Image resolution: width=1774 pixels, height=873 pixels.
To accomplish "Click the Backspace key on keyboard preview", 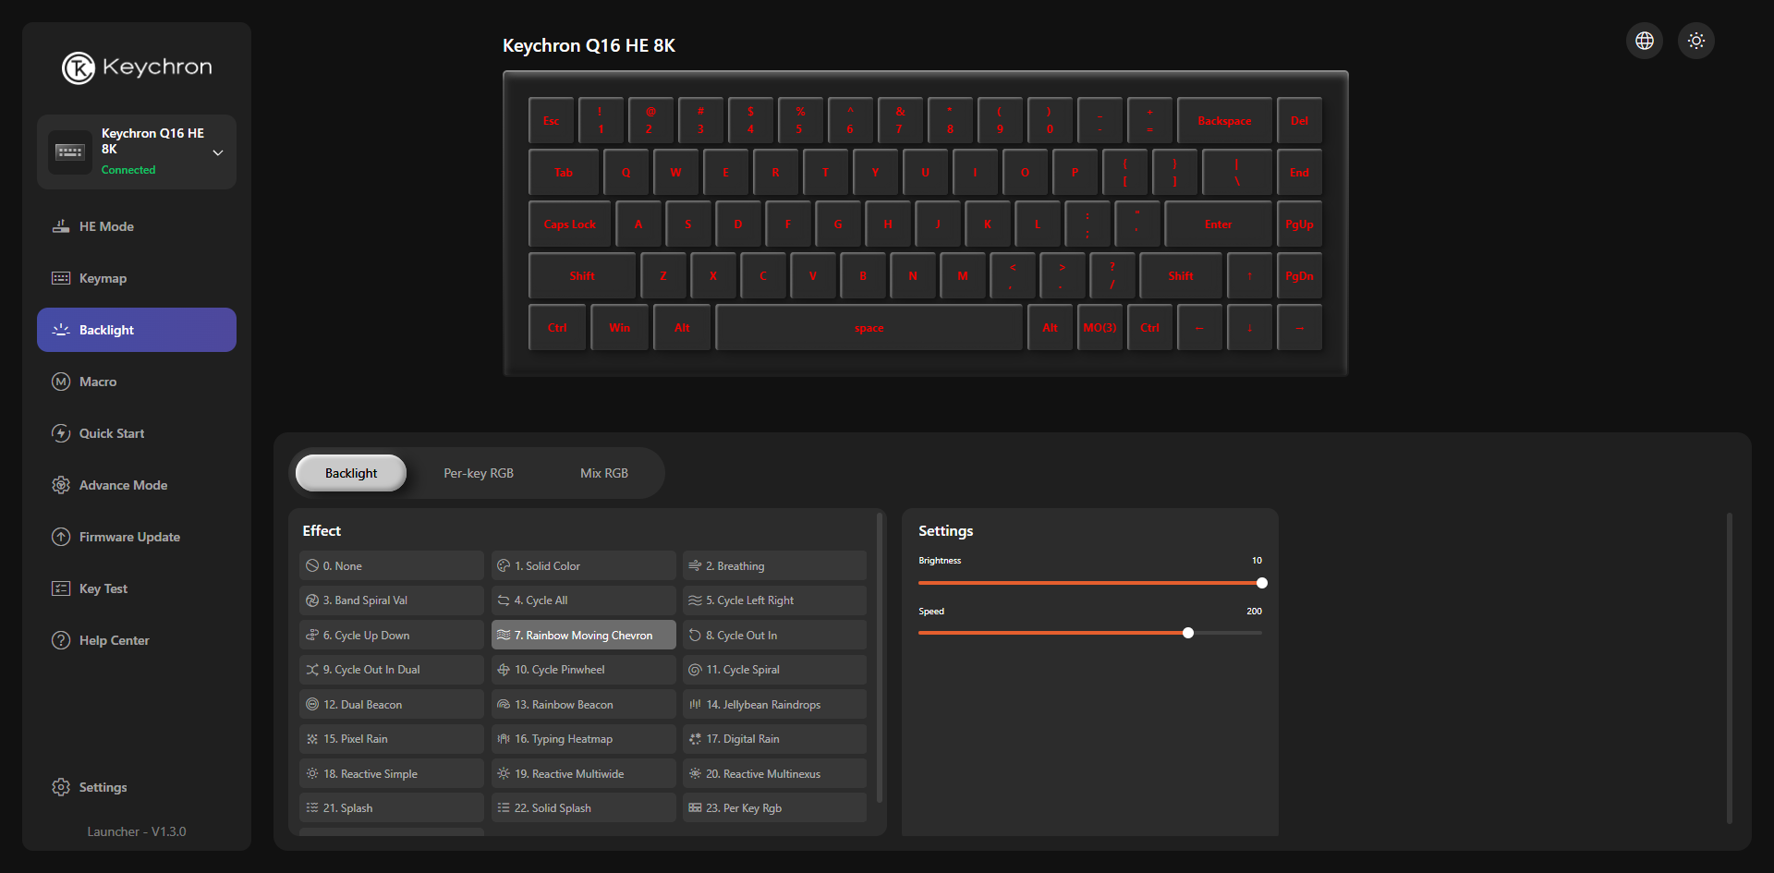I will [x=1224, y=121].
